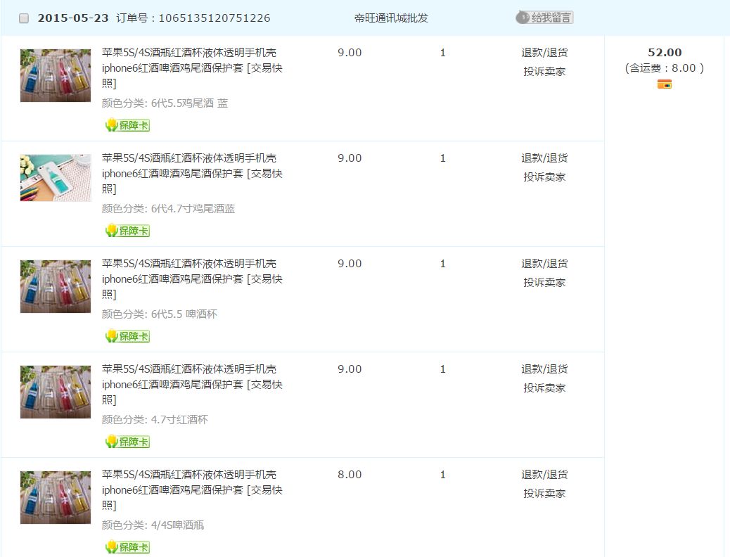
Task: Open product title of 4/4S啤酒瓶 item
Action: [192, 490]
